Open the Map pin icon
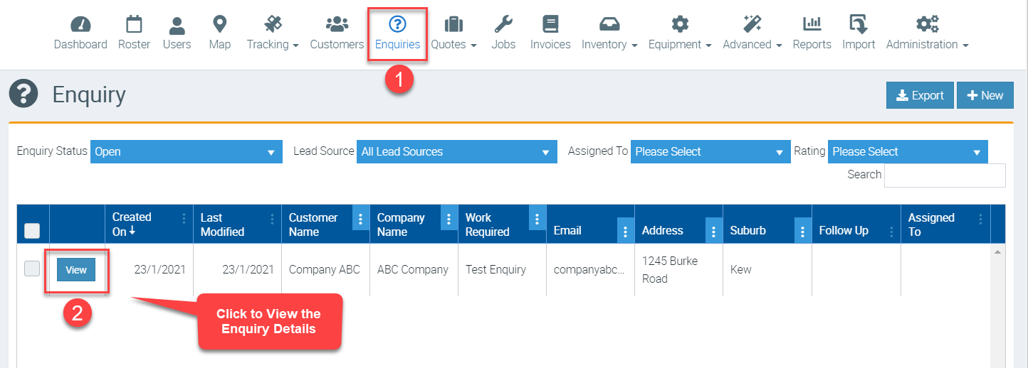This screenshot has width=1028, height=368. click(220, 25)
